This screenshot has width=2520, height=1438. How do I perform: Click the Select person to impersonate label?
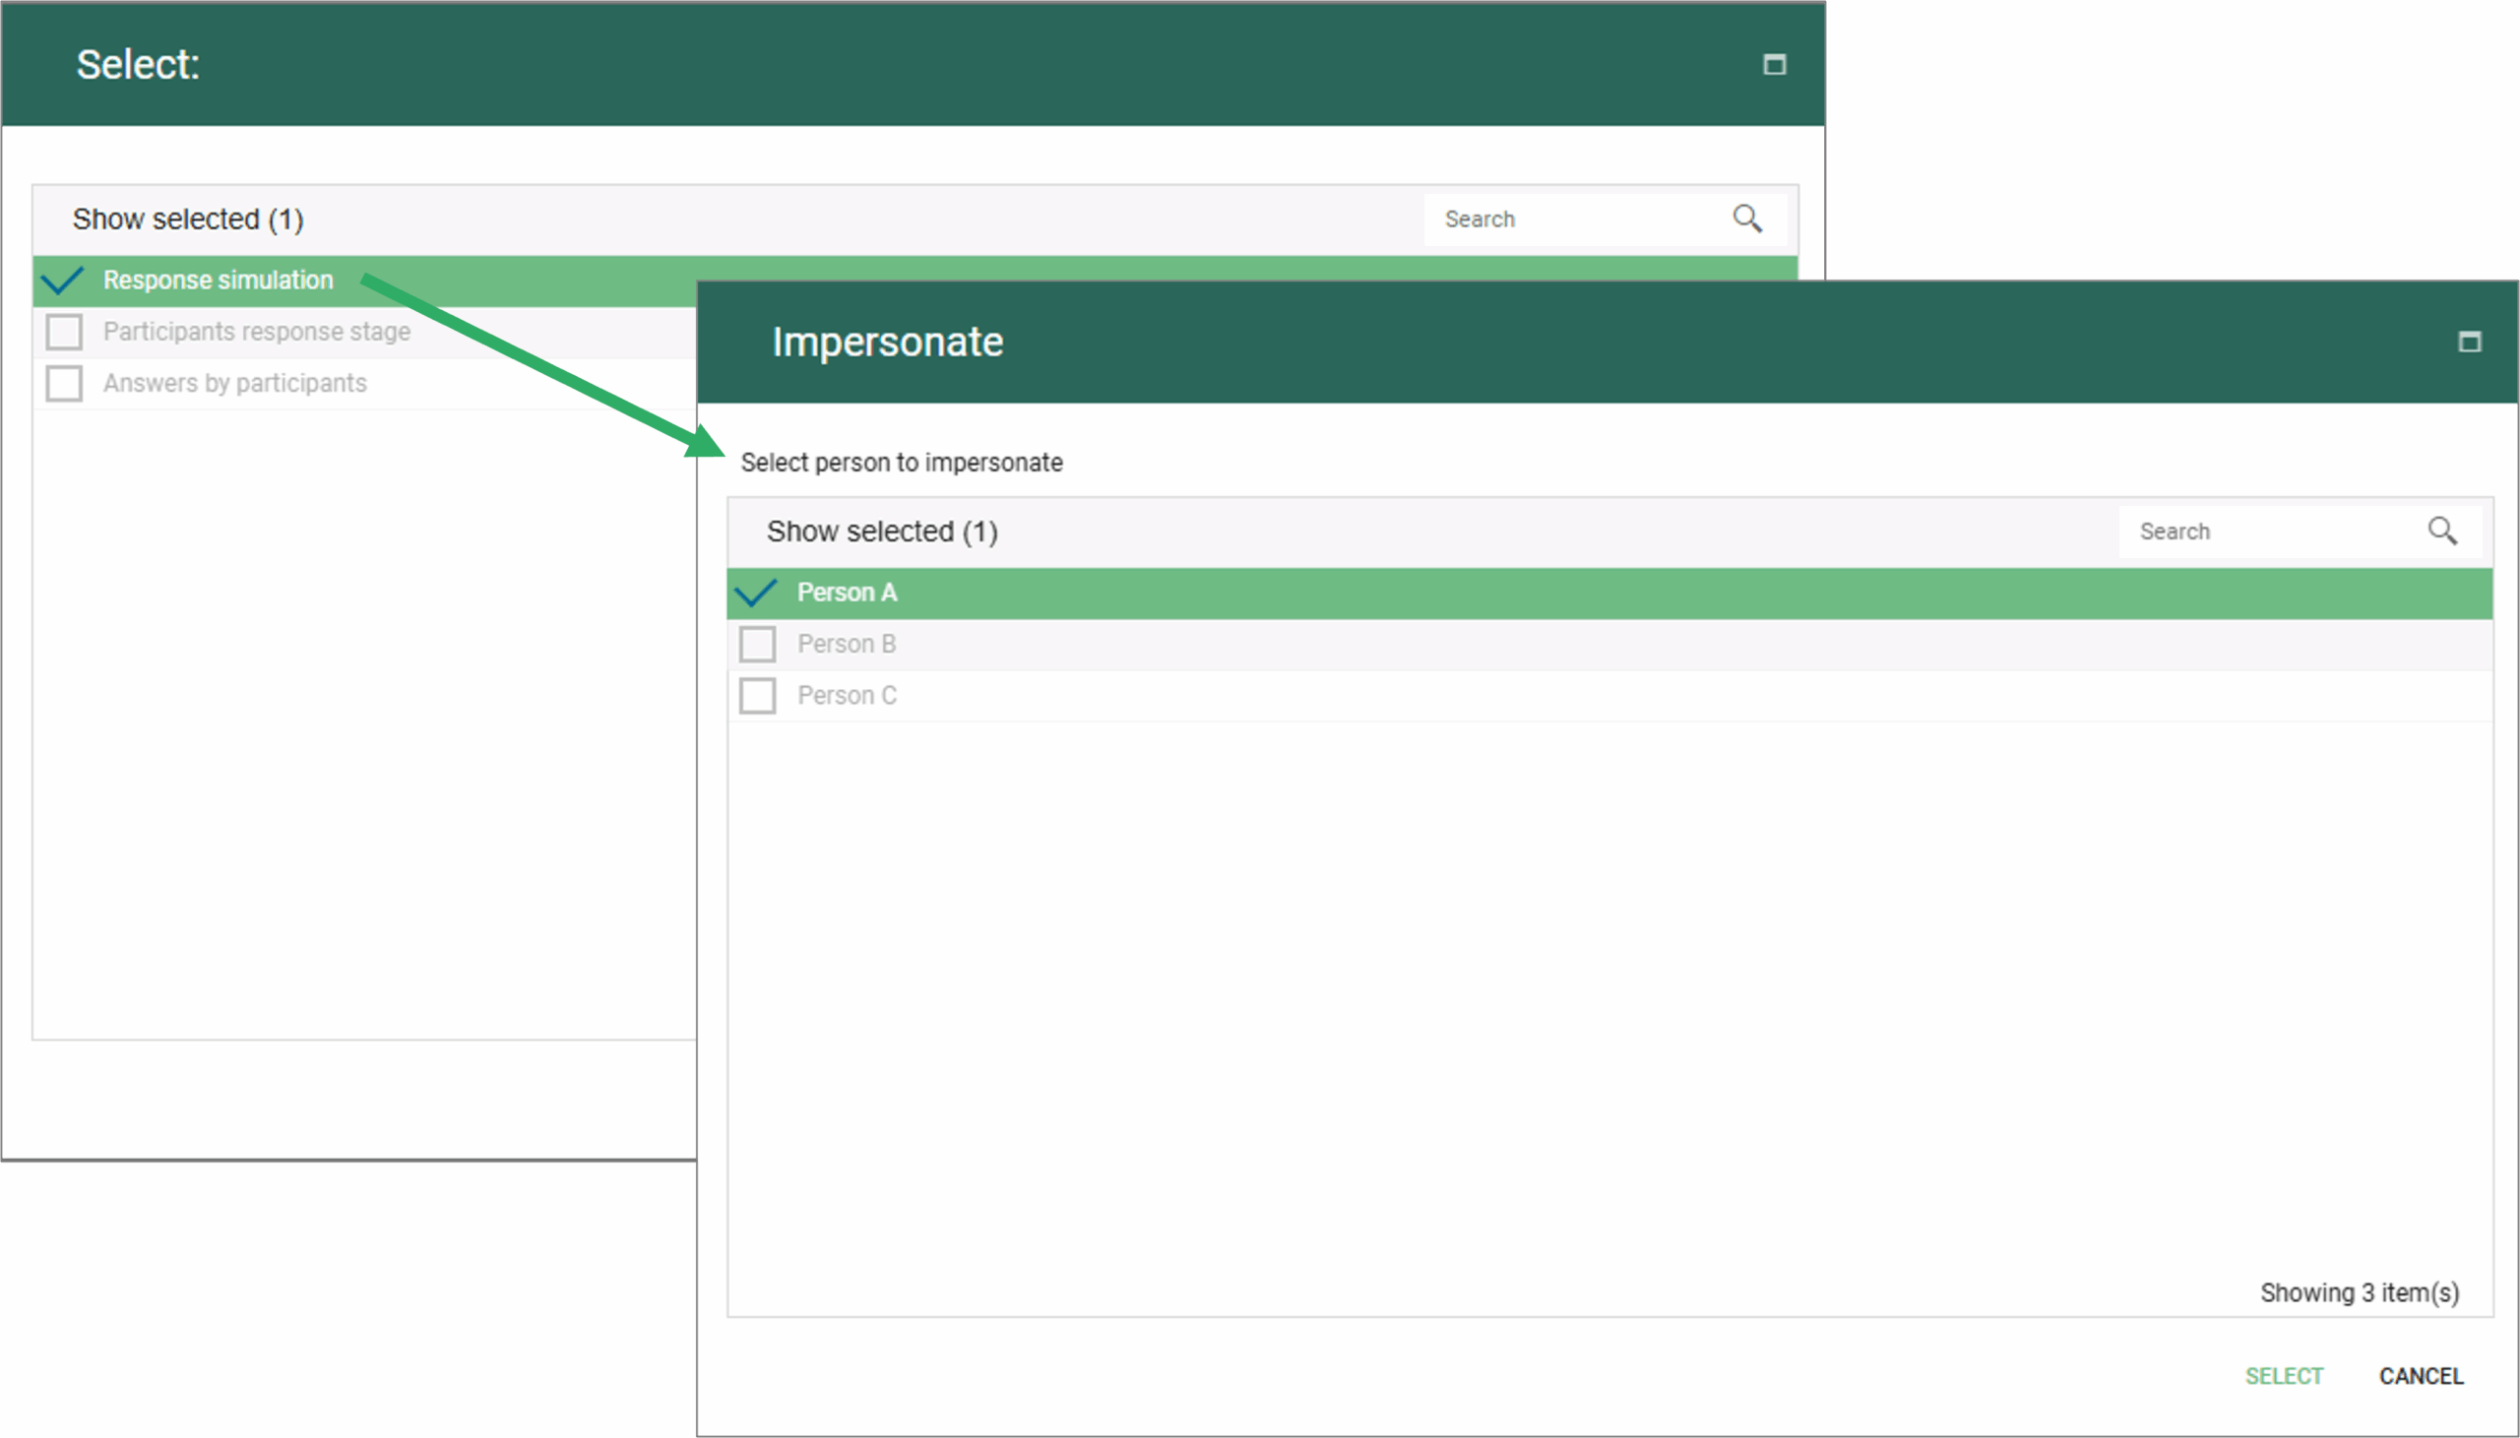[902, 463]
